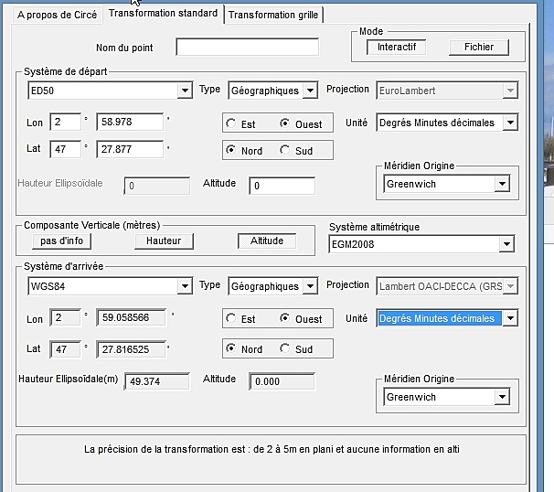Open Lambert OACI-DECCA projection dropdown
Viewport: 554px width, 492px height.
pyautogui.click(x=447, y=286)
